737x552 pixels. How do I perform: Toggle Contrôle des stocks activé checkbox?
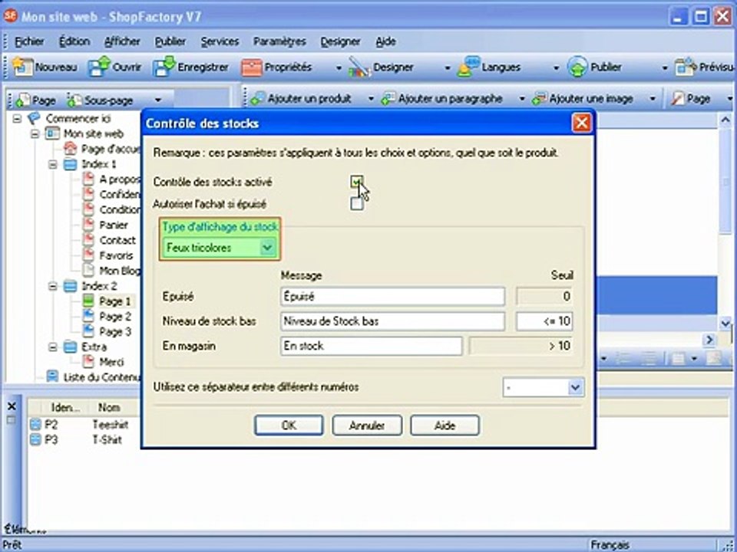click(357, 182)
